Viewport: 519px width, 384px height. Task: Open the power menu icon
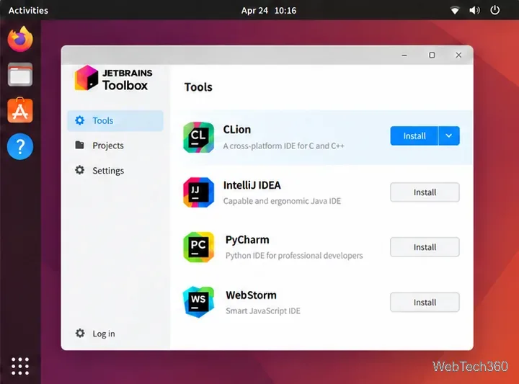(x=494, y=10)
